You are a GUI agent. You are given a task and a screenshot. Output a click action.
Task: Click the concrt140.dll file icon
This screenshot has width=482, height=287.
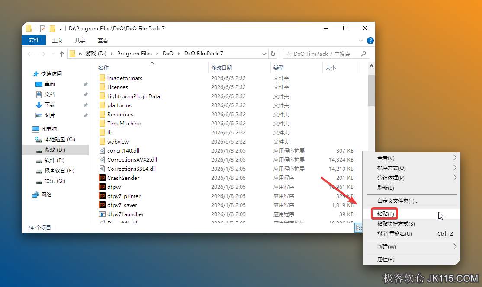[x=102, y=150]
